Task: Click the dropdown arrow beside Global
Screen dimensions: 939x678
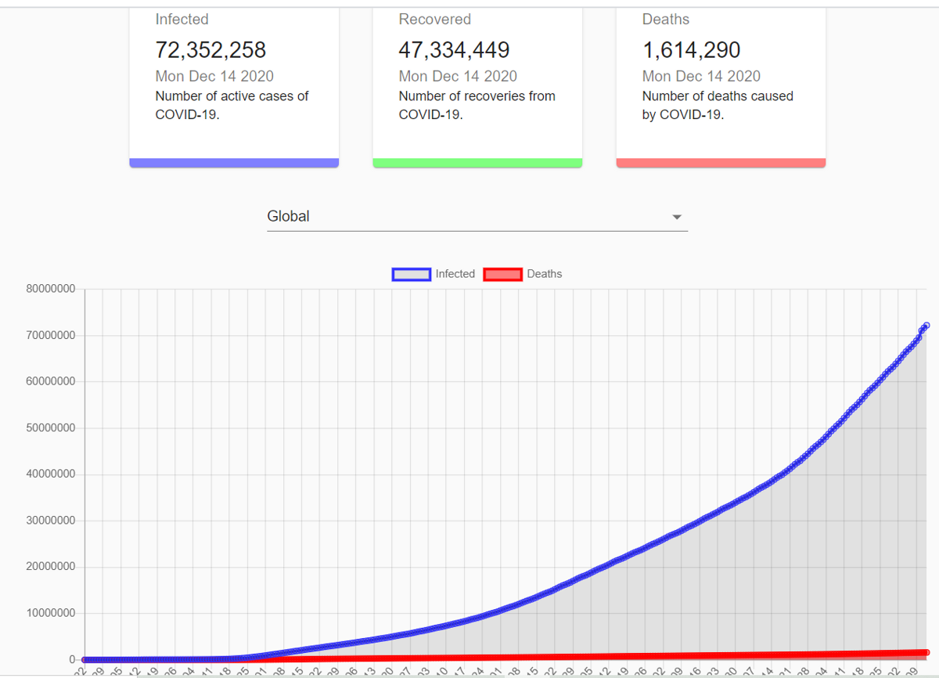Action: [677, 217]
